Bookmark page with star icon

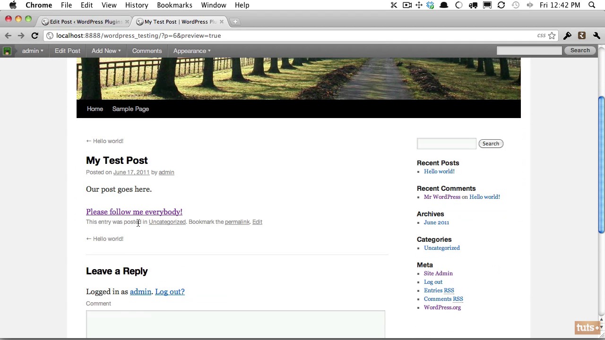(552, 35)
